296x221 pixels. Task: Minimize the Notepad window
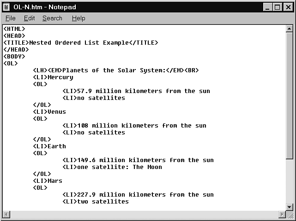267,7
